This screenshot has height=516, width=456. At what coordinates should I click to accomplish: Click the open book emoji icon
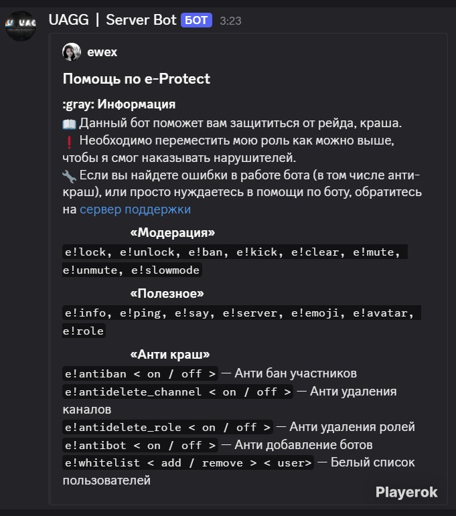[69, 124]
